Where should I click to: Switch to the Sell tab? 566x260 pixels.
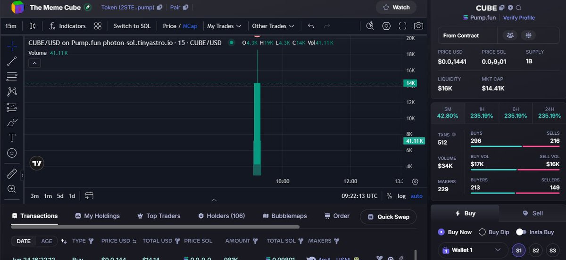532,213
